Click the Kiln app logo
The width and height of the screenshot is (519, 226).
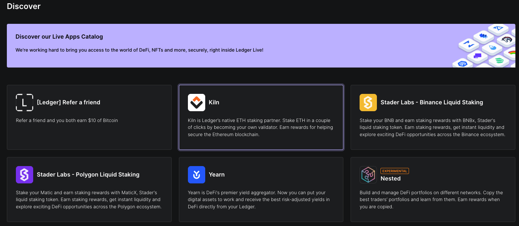pyautogui.click(x=197, y=103)
